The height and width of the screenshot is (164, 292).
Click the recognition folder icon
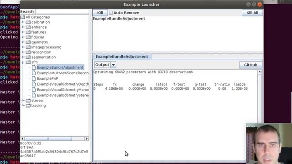pos(28,52)
